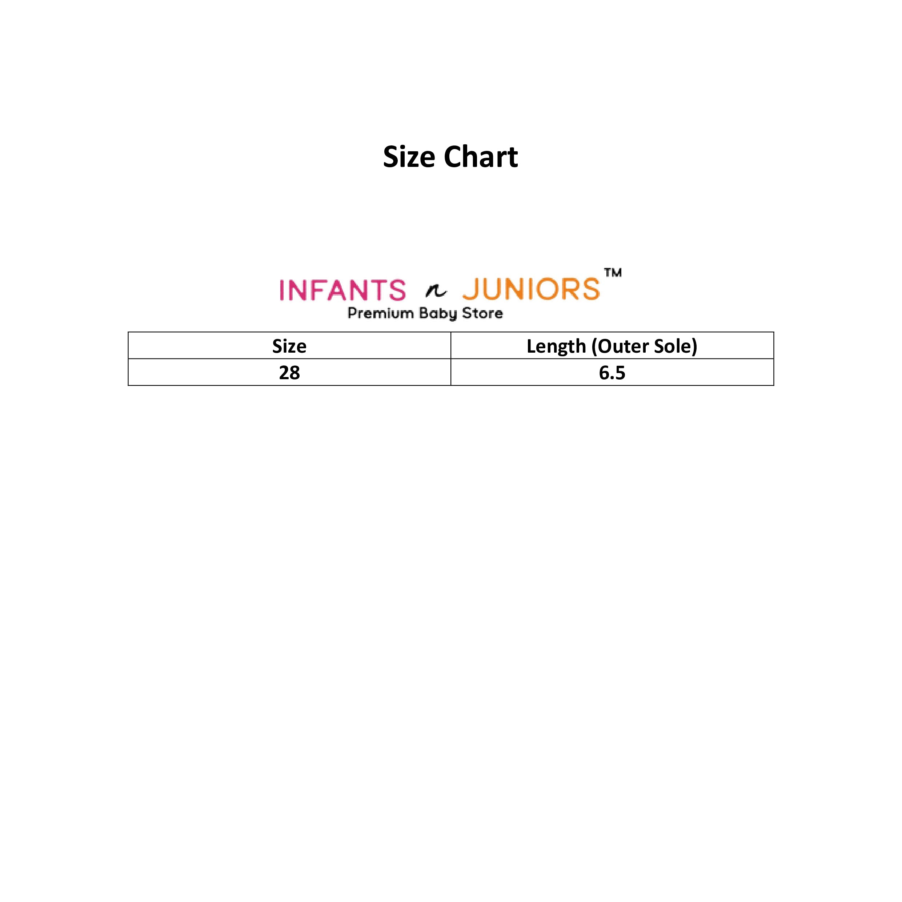Click the word Length in table header
The image size is (902, 902).
coord(556,346)
